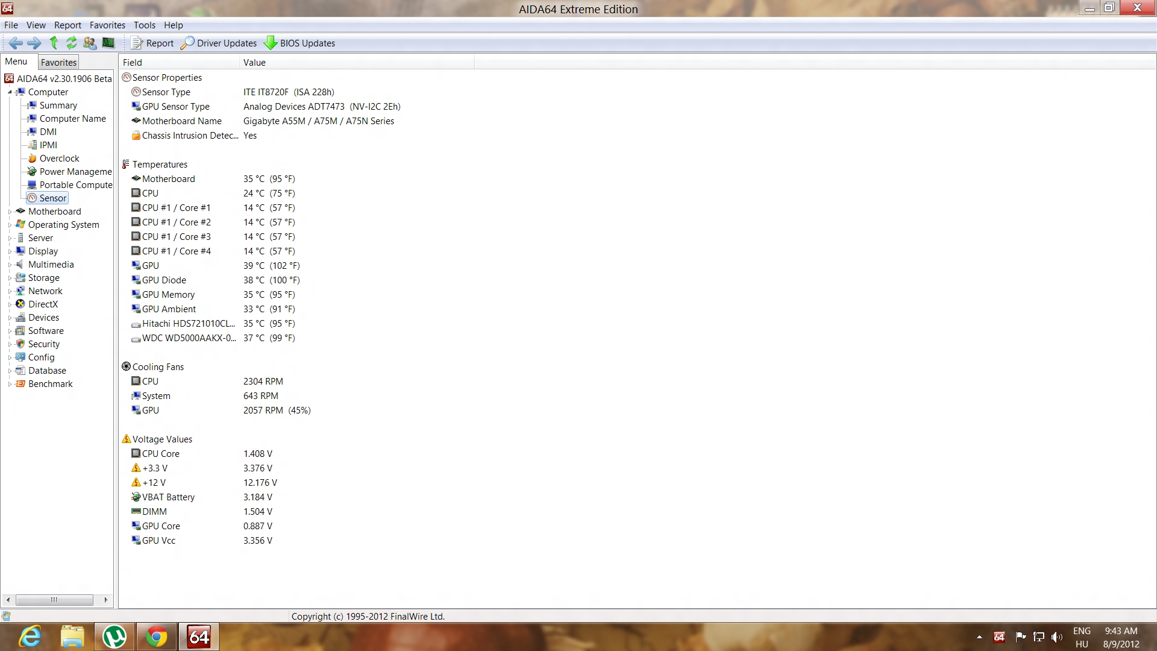Expand the Storage tree node
This screenshot has height=651, width=1157.
pos(10,278)
